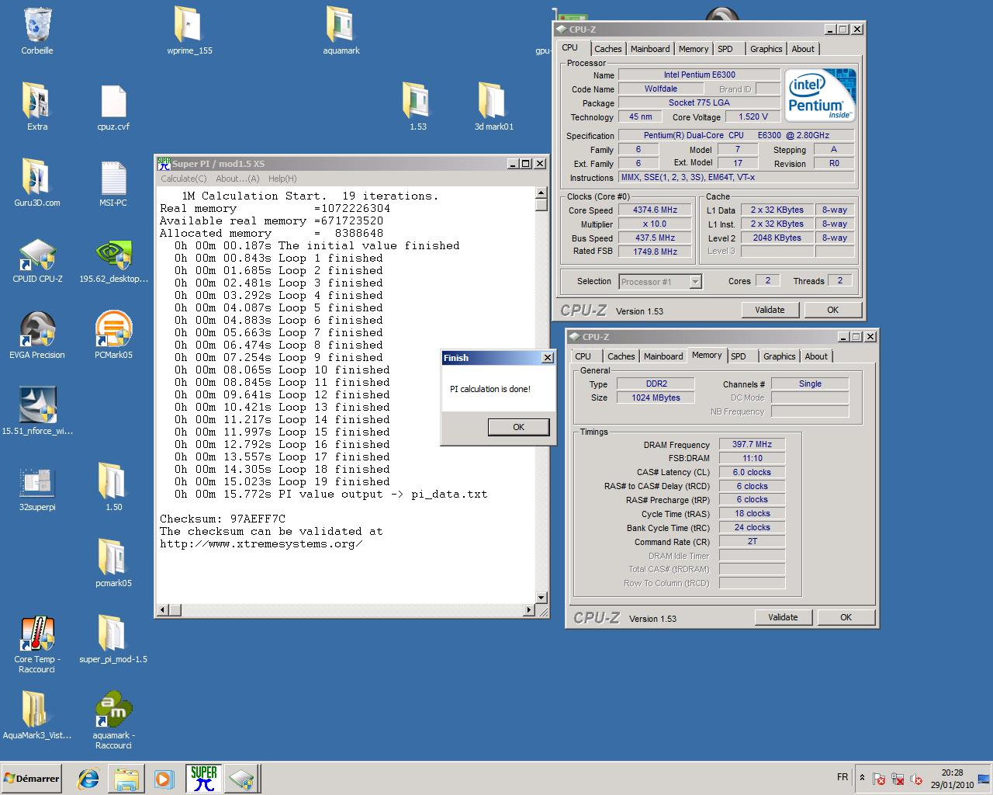Viewport: 993px width, 795px height.
Task: Open Windows Media Player from taskbar
Action: 163,779
